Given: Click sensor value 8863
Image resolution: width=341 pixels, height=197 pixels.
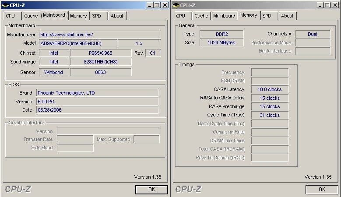Looking at the screenshot, I should point(101,72).
